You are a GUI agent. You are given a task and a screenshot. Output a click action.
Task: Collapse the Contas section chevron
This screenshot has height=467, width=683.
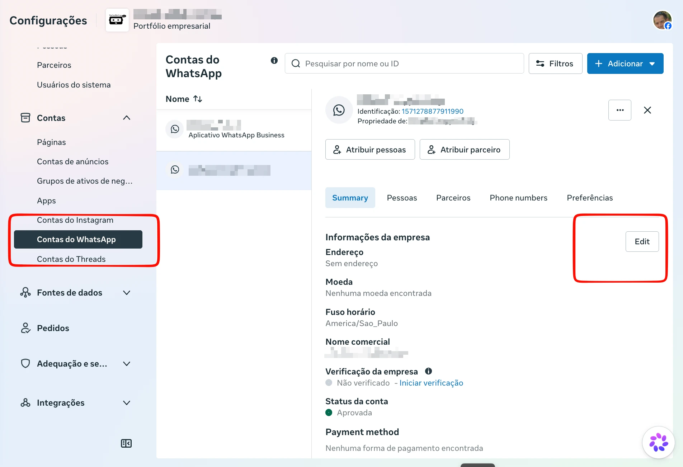point(127,118)
